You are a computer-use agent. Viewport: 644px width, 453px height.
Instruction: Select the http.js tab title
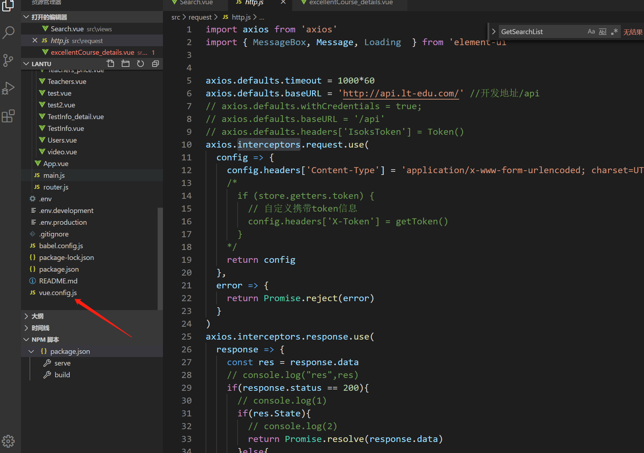[254, 2]
